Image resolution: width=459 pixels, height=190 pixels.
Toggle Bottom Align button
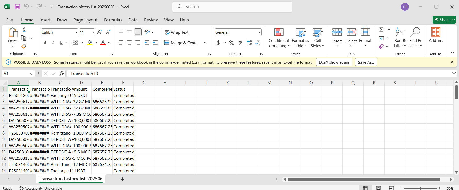point(138,32)
